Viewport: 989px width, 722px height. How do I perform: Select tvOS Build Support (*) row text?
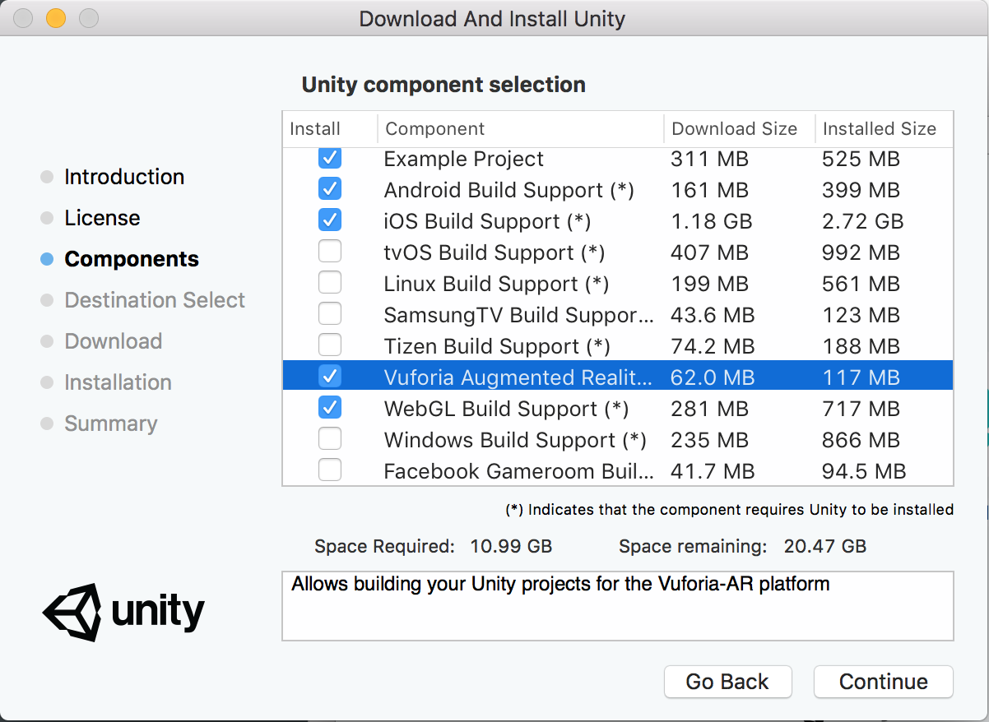coord(494,252)
